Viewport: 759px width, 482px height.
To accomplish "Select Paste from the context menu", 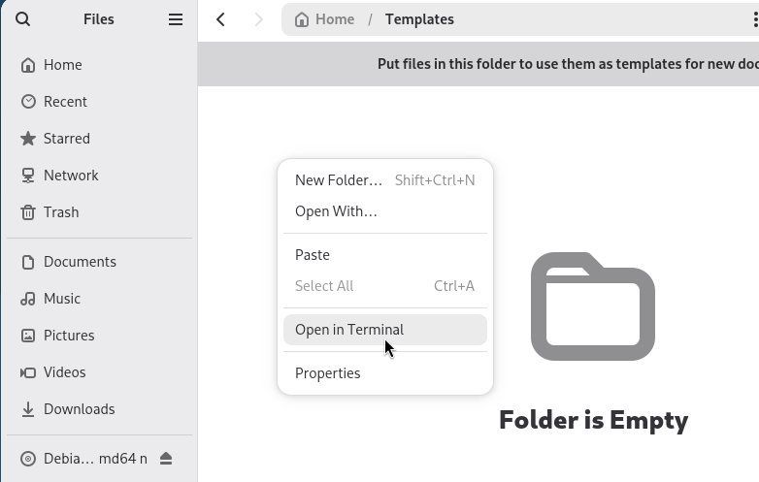I will [x=313, y=255].
